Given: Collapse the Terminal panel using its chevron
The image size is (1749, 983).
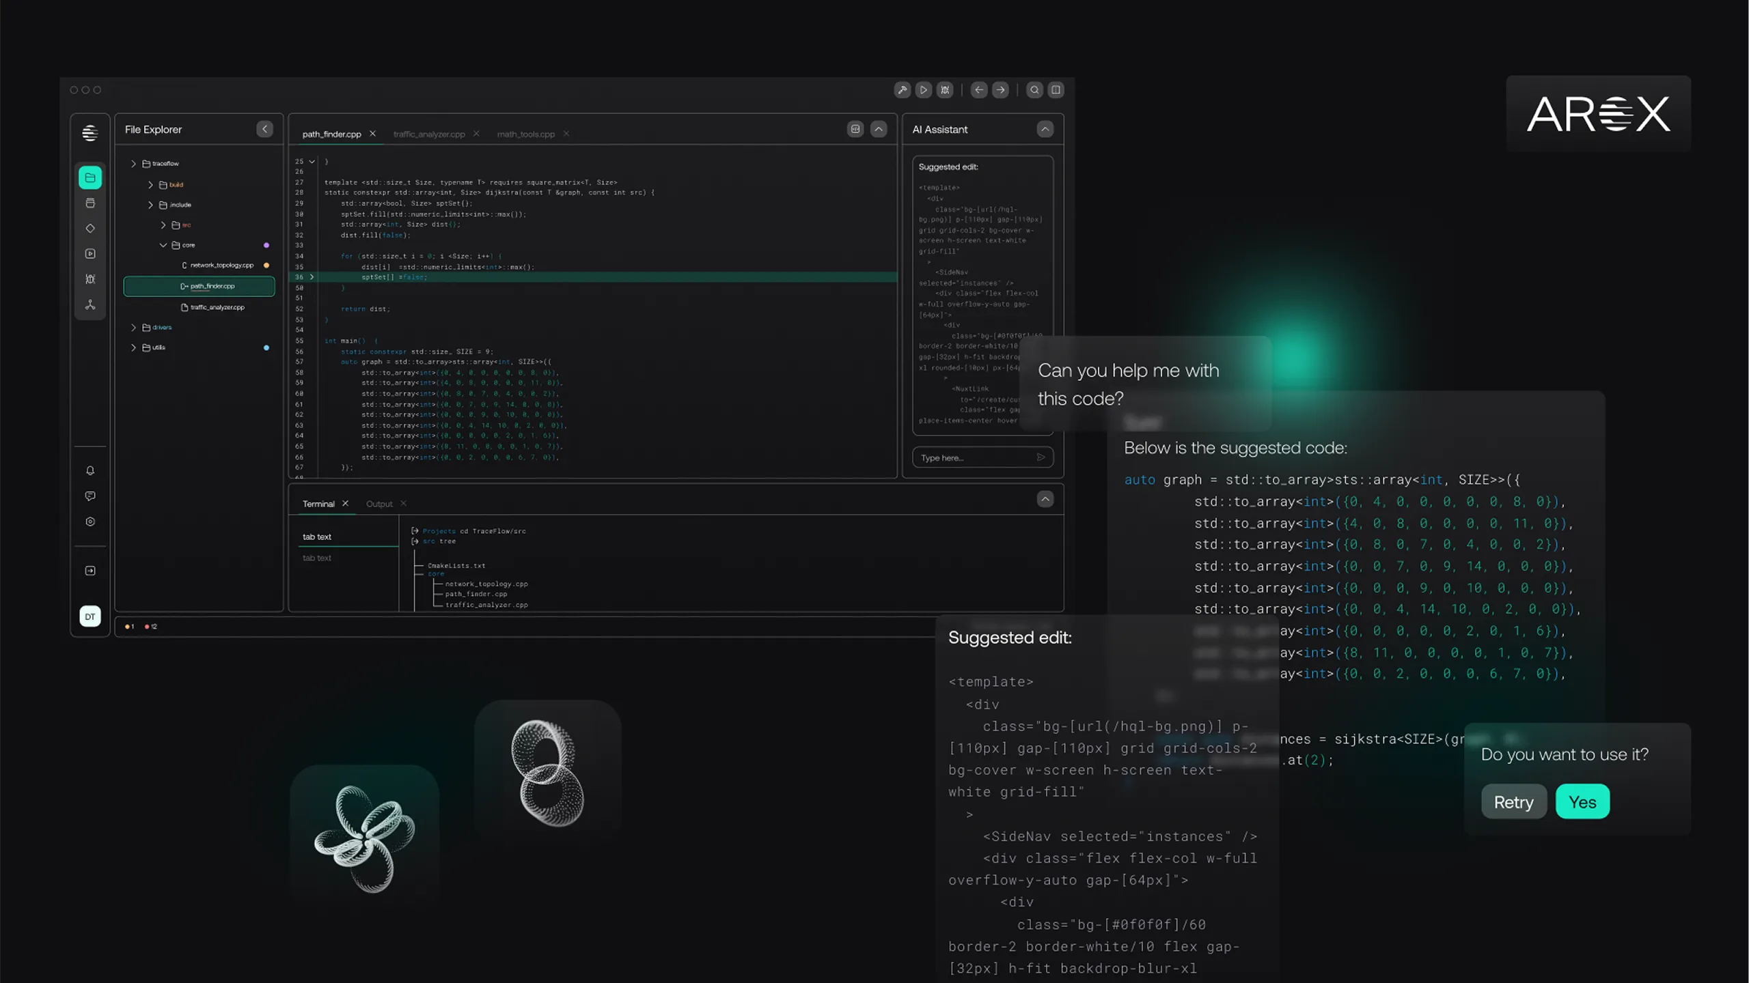Looking at the screenshot, I should (x=1045, y=499).
